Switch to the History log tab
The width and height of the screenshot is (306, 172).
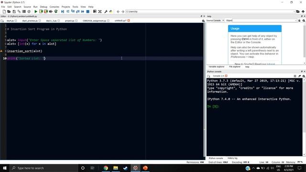coord(232,158)
